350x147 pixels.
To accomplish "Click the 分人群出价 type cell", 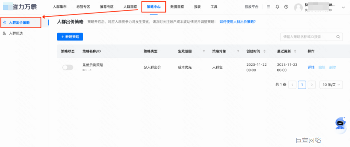I will pyautogui.click(x=152, y=68).
